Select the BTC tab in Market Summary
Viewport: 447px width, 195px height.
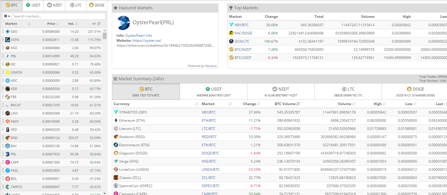146,92
